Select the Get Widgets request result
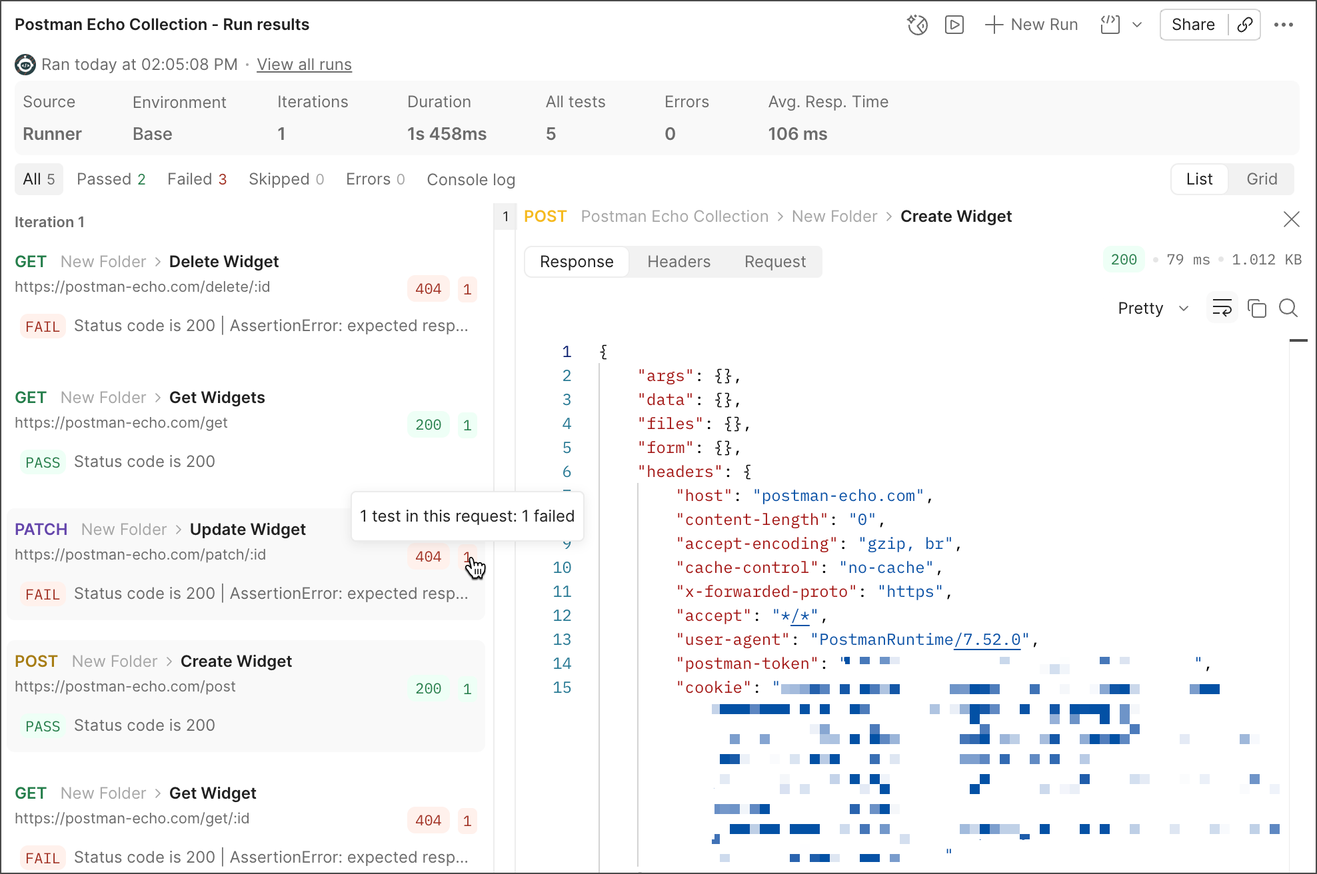 [x=217, y=398]
